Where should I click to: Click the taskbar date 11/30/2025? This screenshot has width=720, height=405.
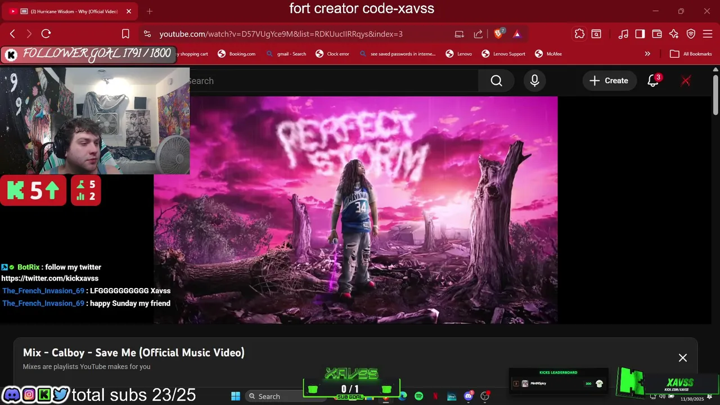(x=692, y=399)
